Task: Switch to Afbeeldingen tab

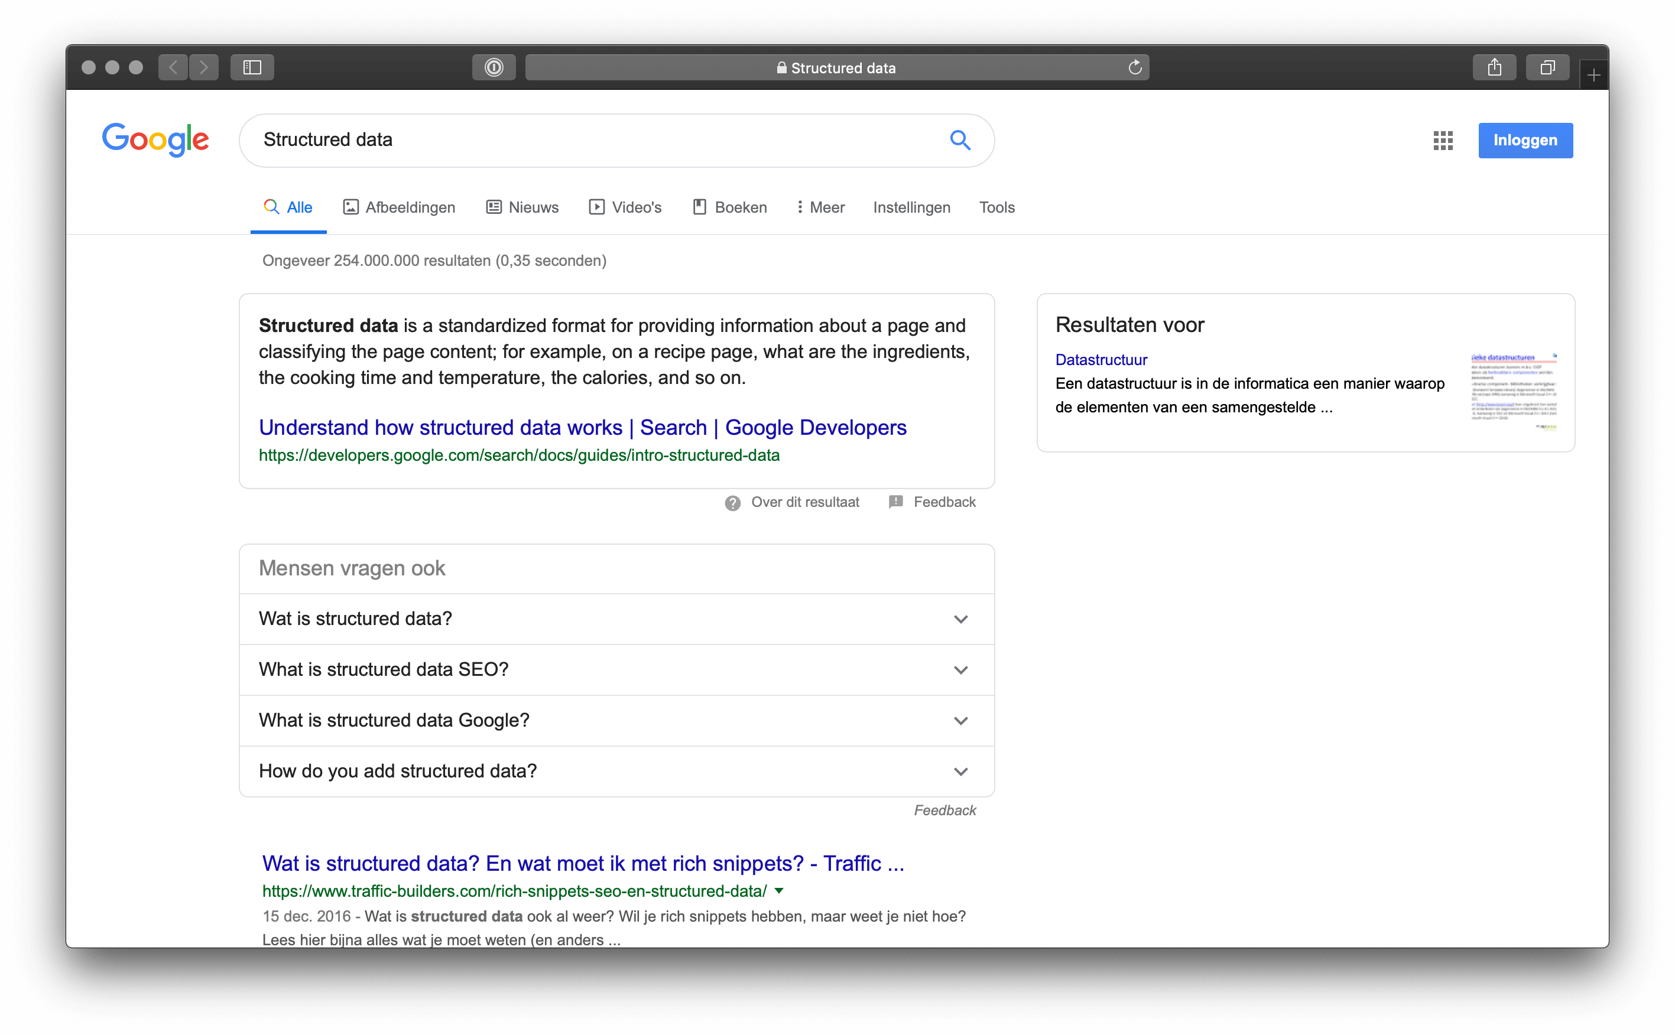Action: point(399,207)
